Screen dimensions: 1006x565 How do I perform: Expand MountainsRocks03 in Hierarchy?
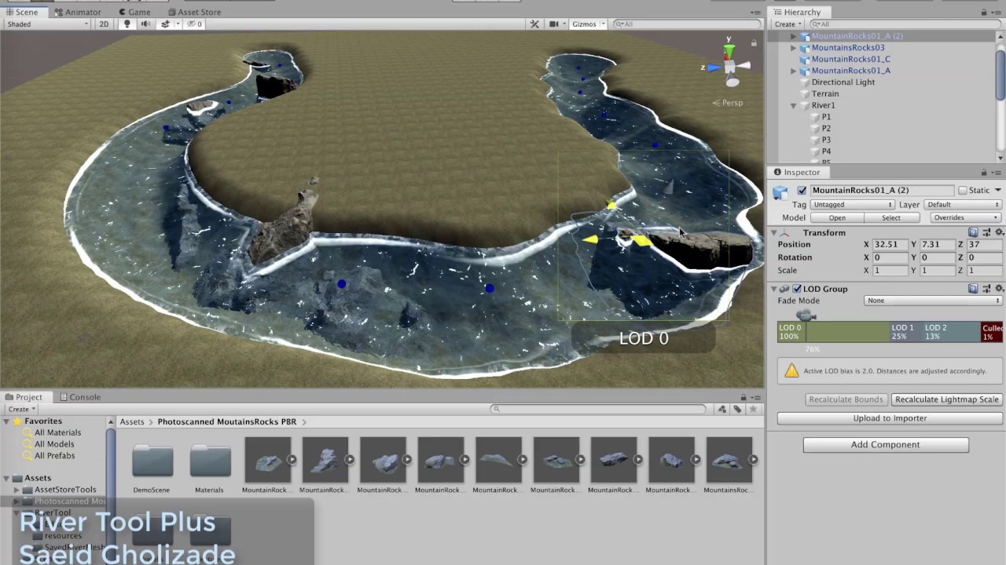click(794, 48)
